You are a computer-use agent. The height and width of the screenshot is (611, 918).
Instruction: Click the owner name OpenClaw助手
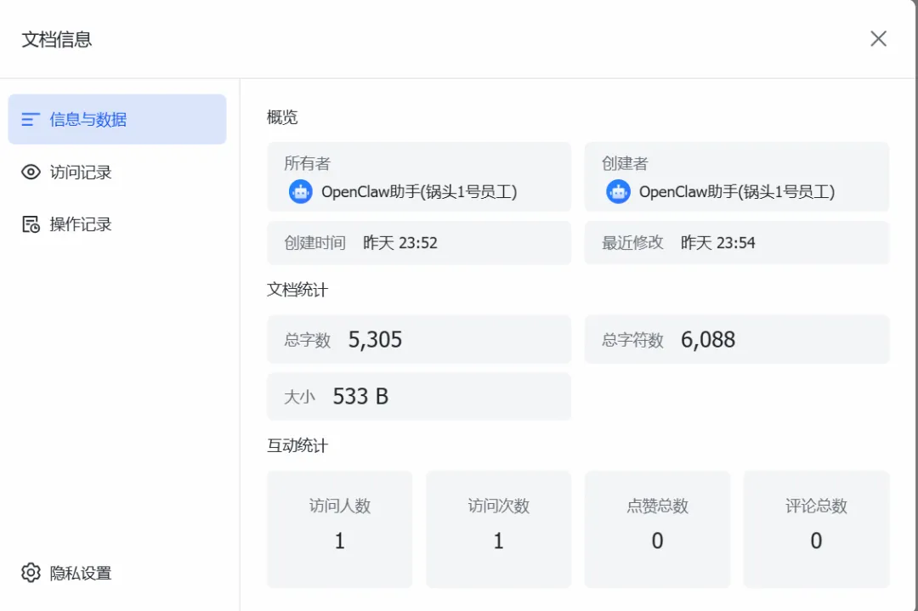(x=419, y=192)
